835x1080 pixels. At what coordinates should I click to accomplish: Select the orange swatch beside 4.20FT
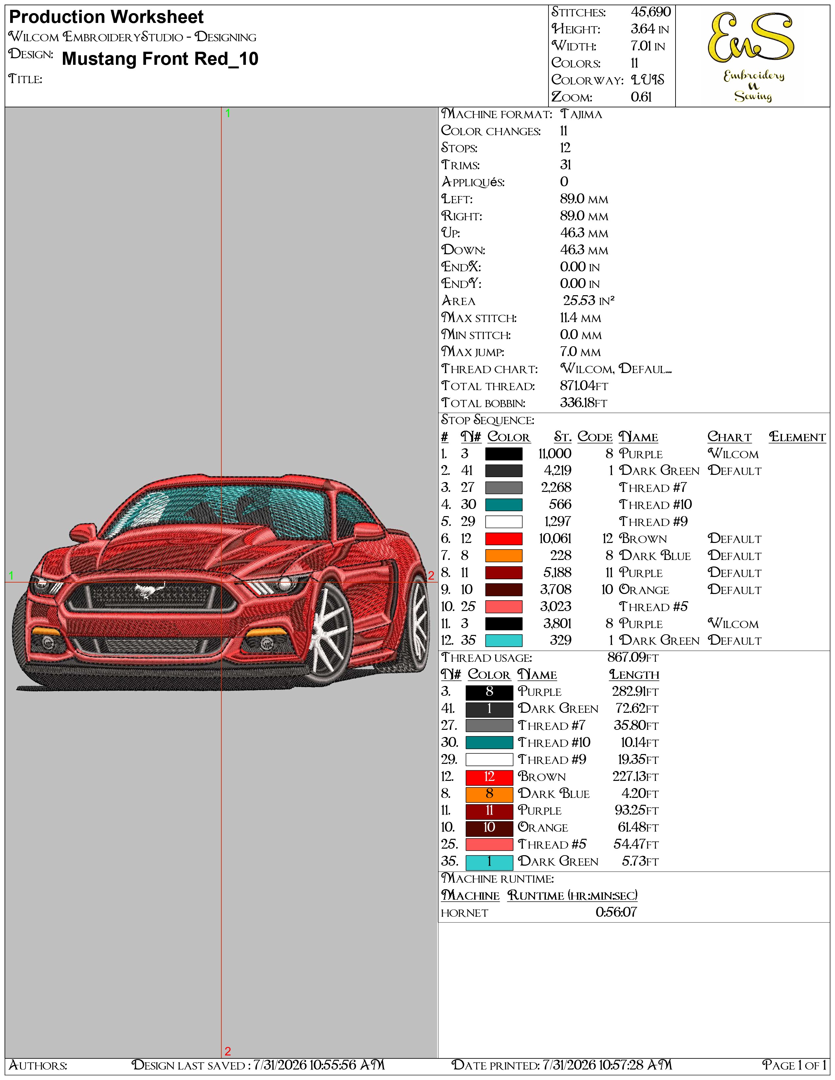coord(489,794)
